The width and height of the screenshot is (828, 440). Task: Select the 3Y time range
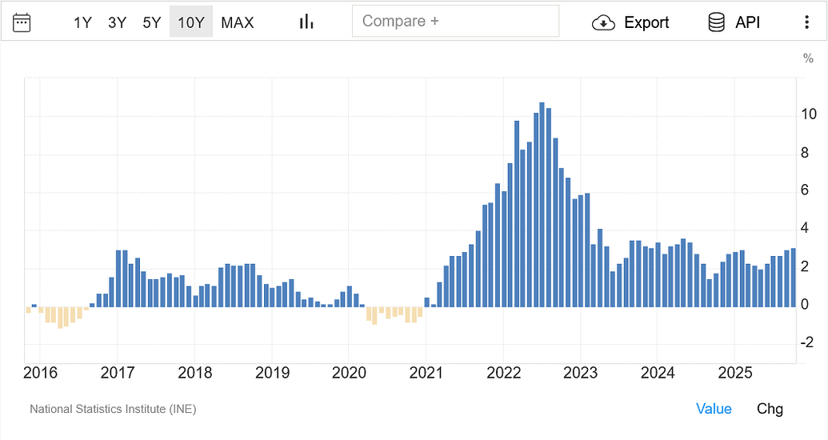click(117, 22)
